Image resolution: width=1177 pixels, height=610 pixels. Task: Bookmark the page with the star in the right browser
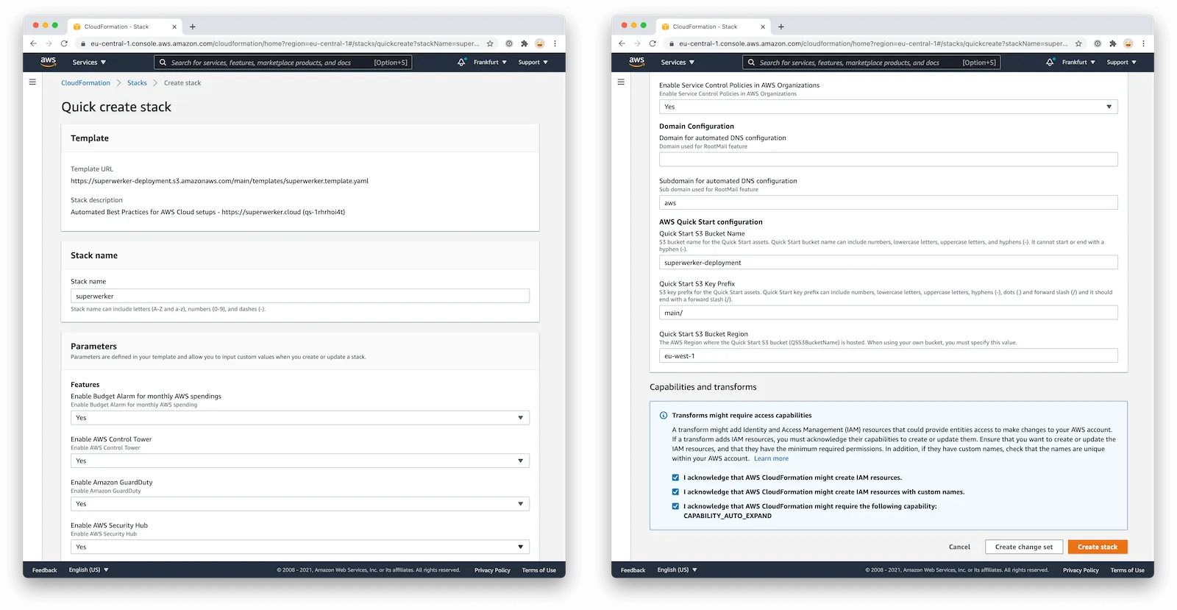point(1078,43)
